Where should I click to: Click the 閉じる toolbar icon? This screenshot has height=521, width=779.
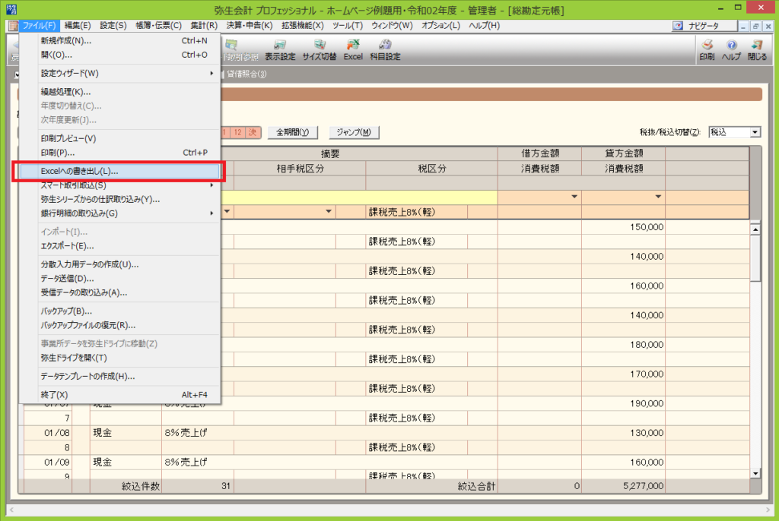[757, 49]
